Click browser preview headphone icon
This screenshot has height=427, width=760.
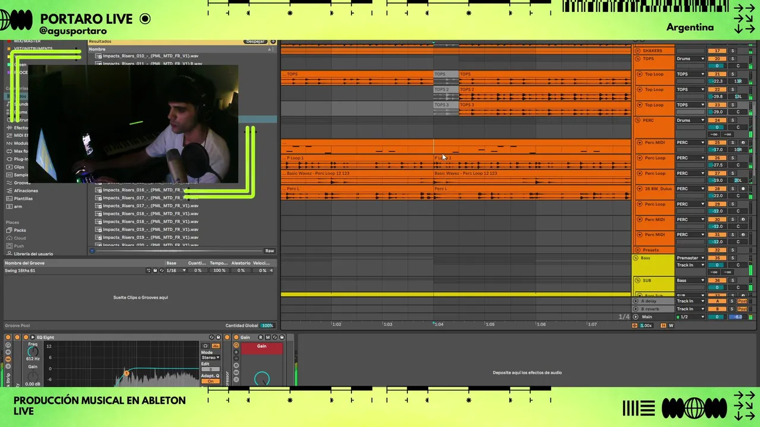coord(92,251)
